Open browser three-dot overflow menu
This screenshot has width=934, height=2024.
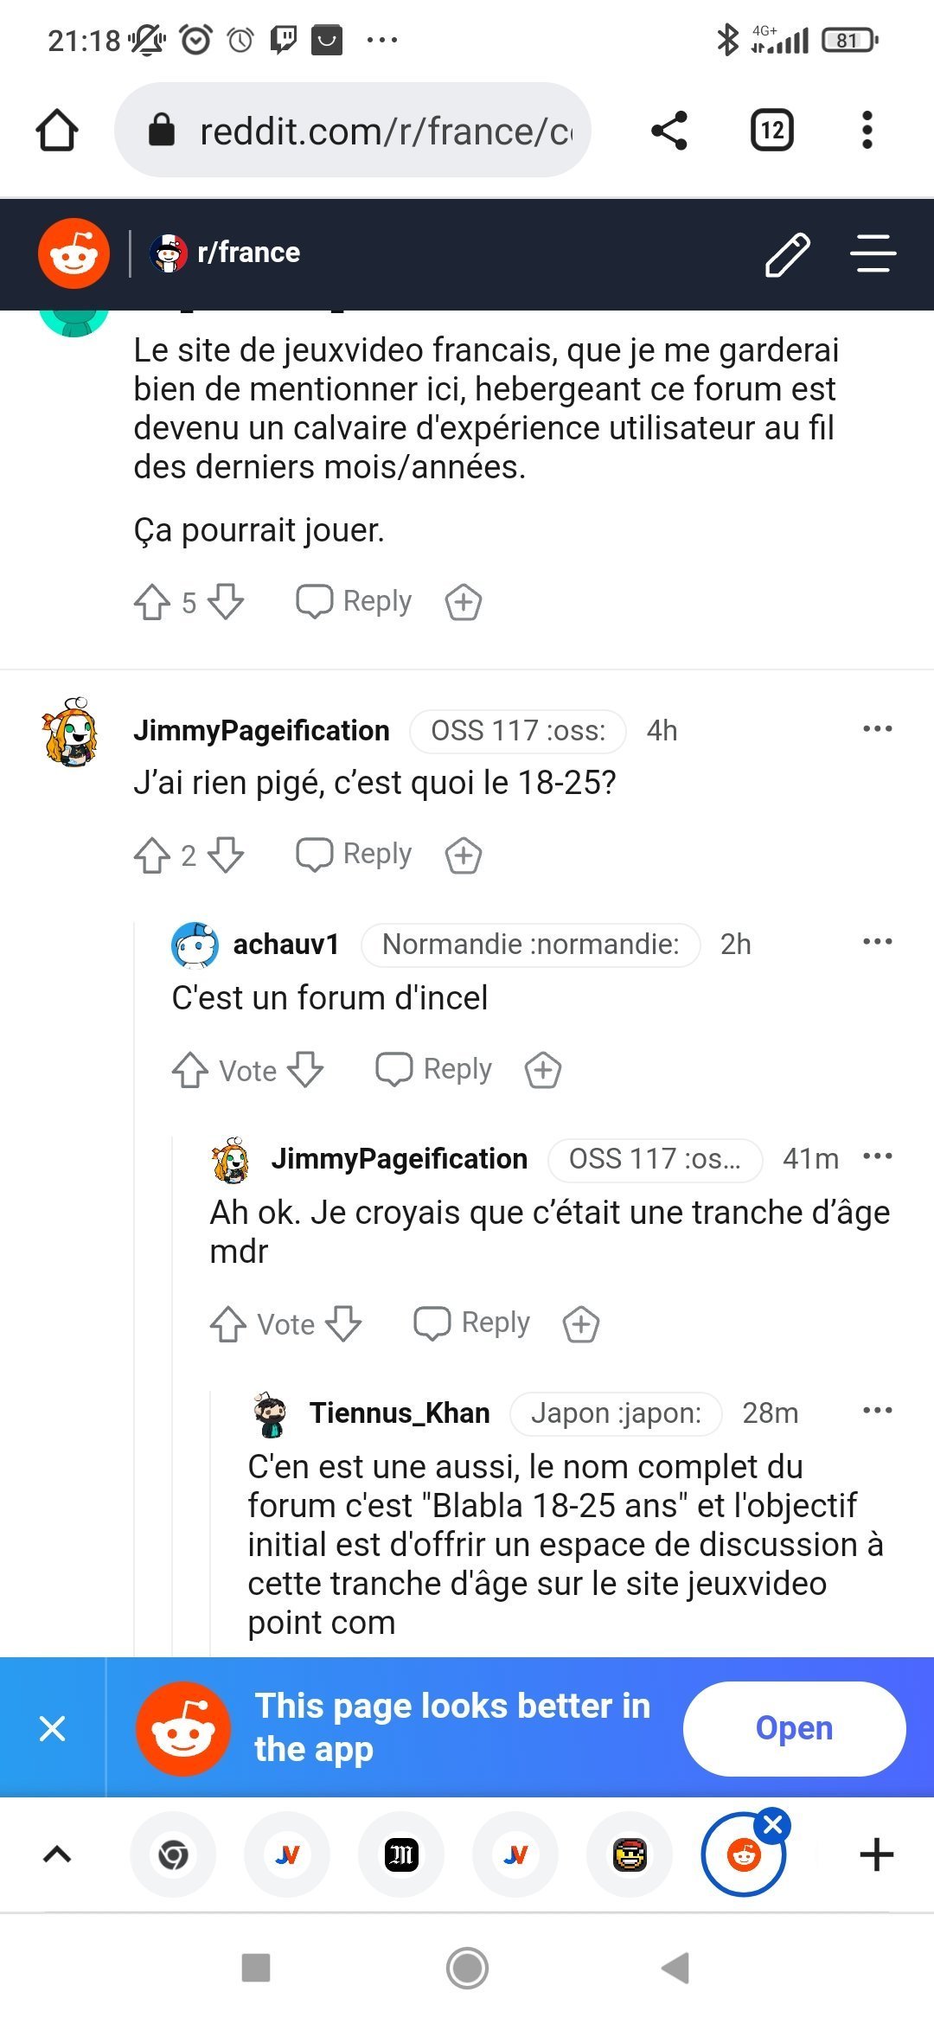coord(867,131)
